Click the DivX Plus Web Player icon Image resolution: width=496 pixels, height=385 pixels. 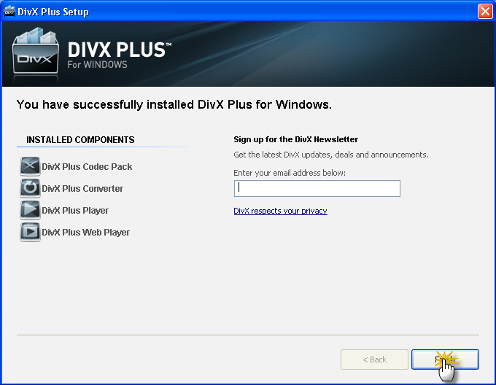[30, 232]
